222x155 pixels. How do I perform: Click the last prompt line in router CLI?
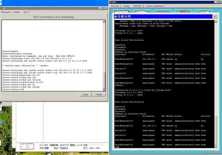tap(13, 89)
